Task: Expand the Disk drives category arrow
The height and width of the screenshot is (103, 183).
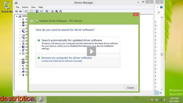Action: (x=20, y=29)
